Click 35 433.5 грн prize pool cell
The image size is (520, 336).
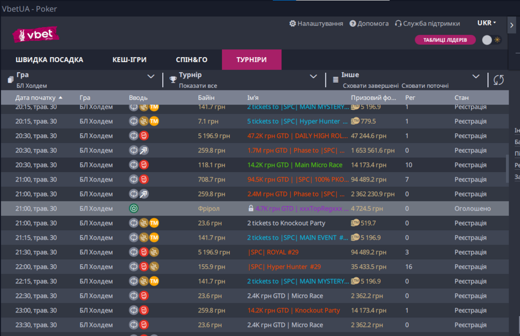(369, 267)
